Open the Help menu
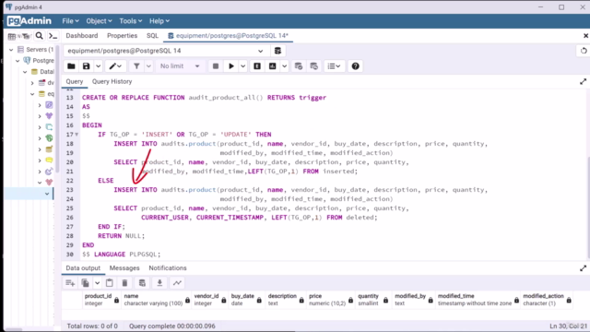The image size is (590, 332). [x=159, y=21]
